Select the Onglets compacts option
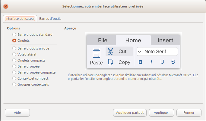Screen dimensions: 206x121 pyautogui.click(x=14, y=60)
